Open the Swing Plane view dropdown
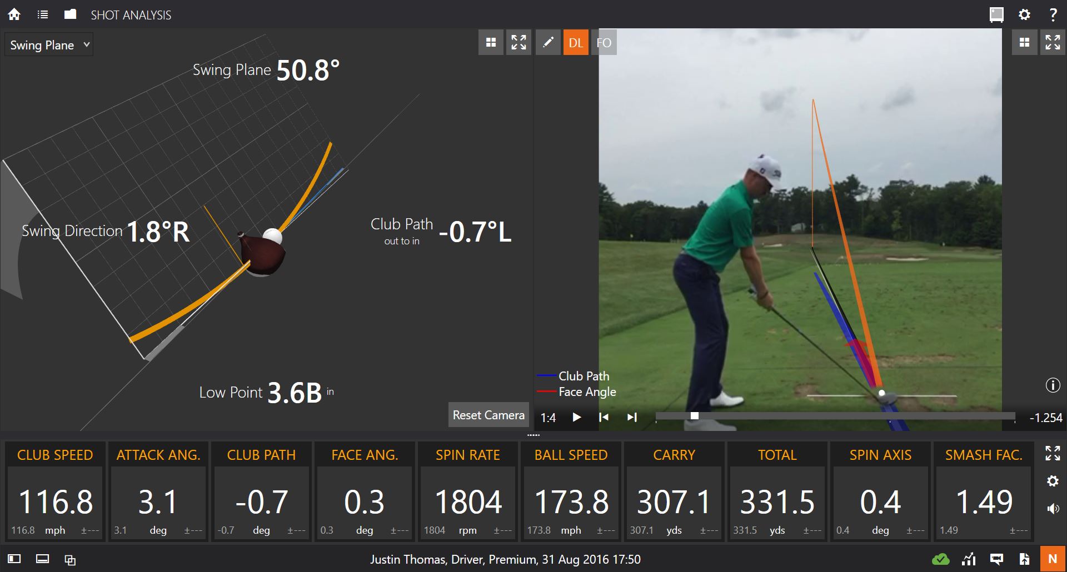Image resolution: width=1067 pixels, height=572 pixels. pos(49,45)
